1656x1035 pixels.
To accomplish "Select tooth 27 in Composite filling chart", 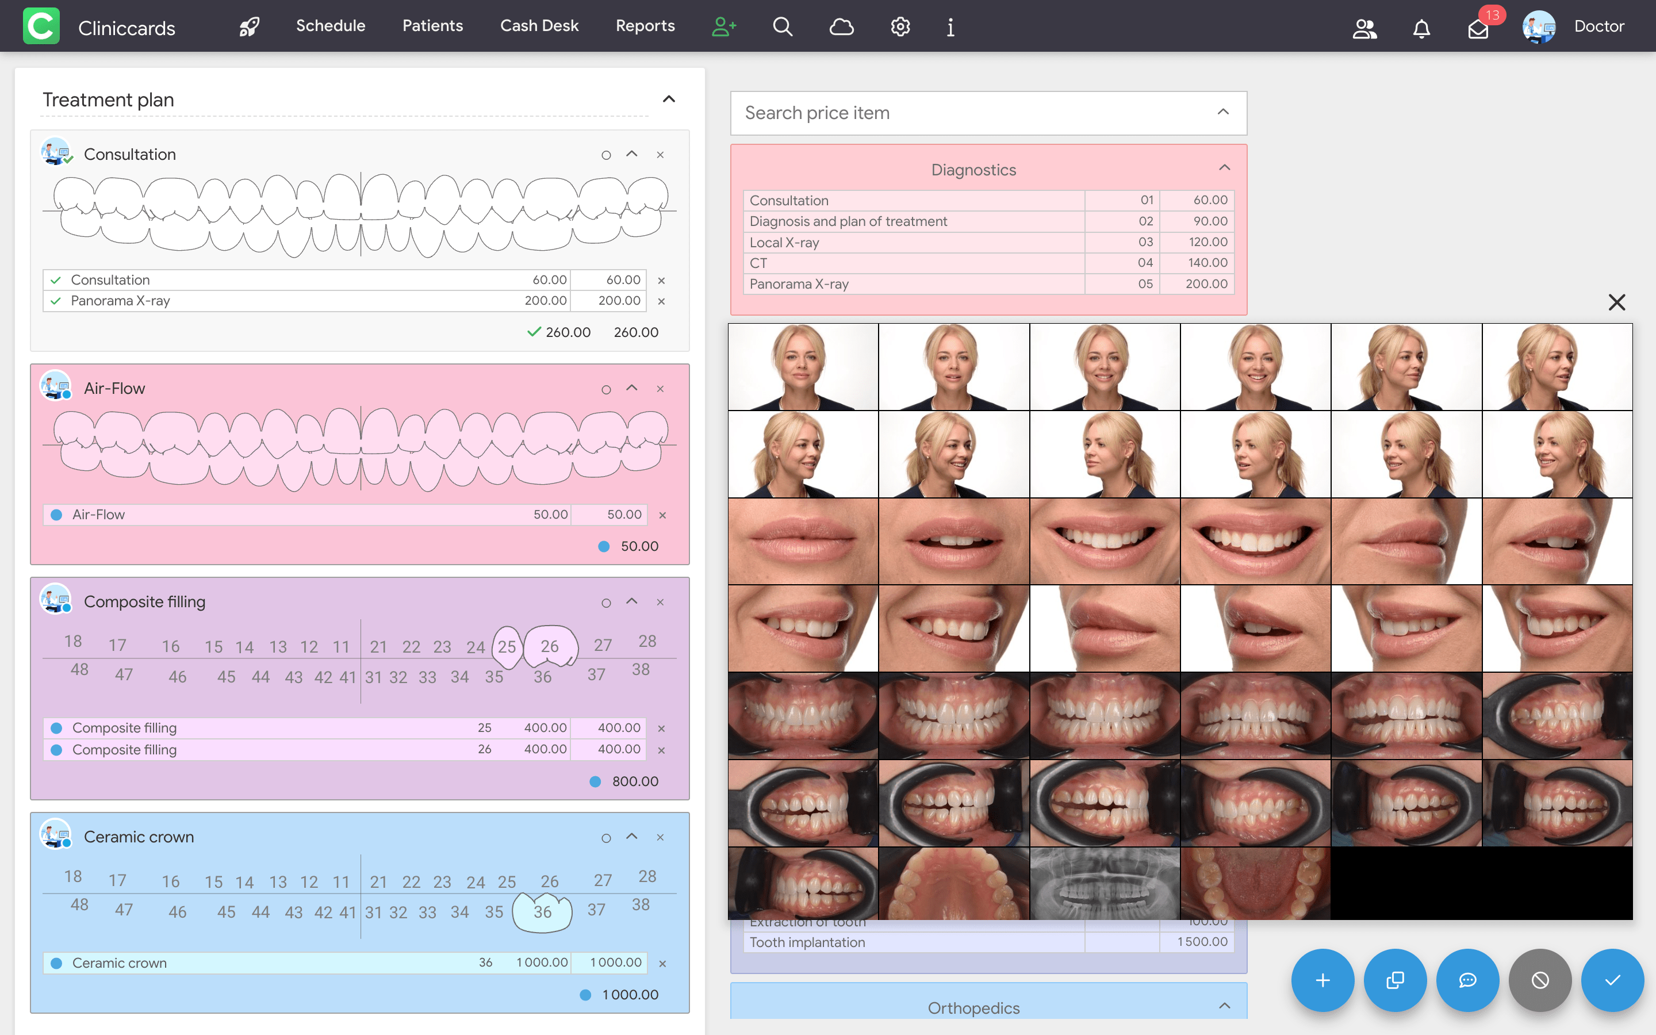I will (602, 645).
